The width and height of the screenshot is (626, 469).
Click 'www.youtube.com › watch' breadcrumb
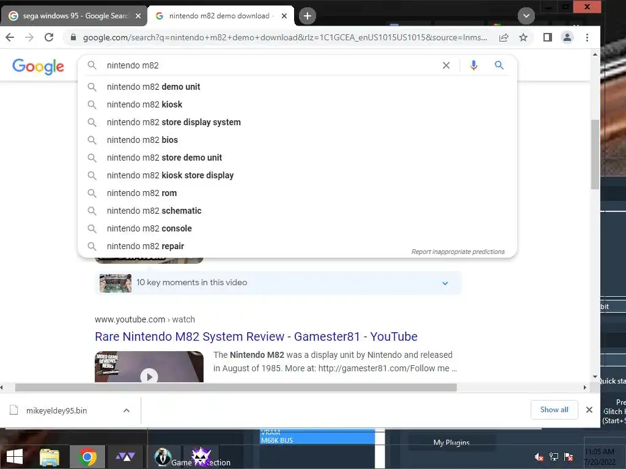(145, 319)
